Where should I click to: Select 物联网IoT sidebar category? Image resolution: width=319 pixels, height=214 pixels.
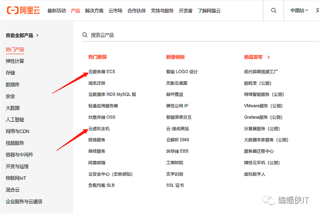tap(16, 178)
